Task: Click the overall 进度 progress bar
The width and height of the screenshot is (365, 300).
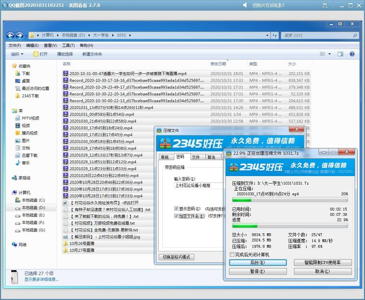Action: [290, 226]
